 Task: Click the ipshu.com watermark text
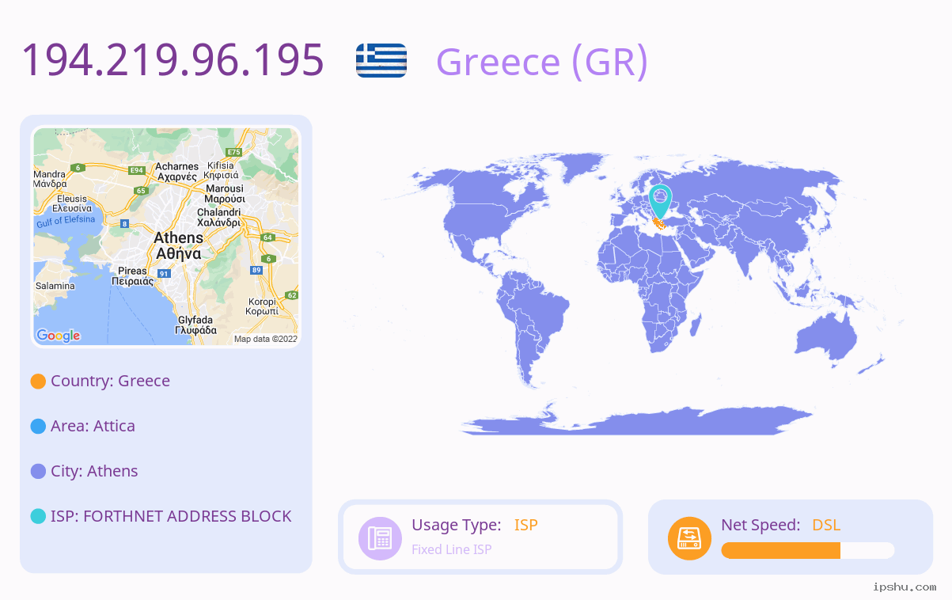[x=905, y=587]
